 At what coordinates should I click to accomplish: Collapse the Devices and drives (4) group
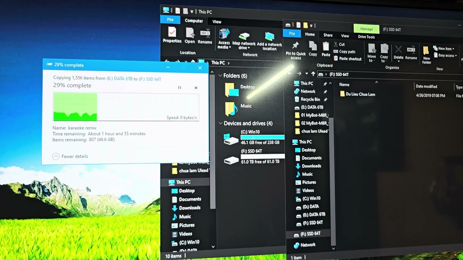(220, 123)
